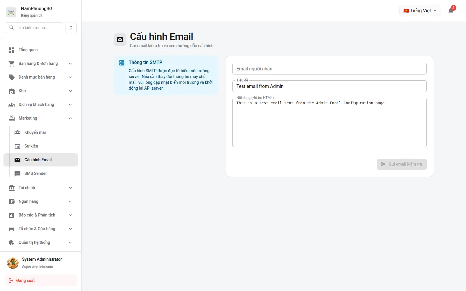Click the store icon for Tổ chức & Cửa hàng
466x291 pixels.
click(x=12, y=229)
